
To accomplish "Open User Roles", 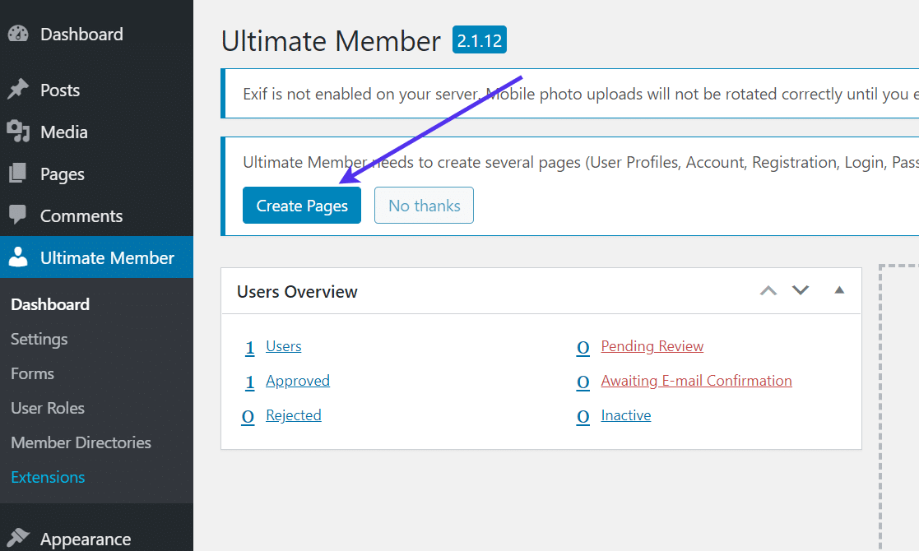I will click(x=47, y=408).
